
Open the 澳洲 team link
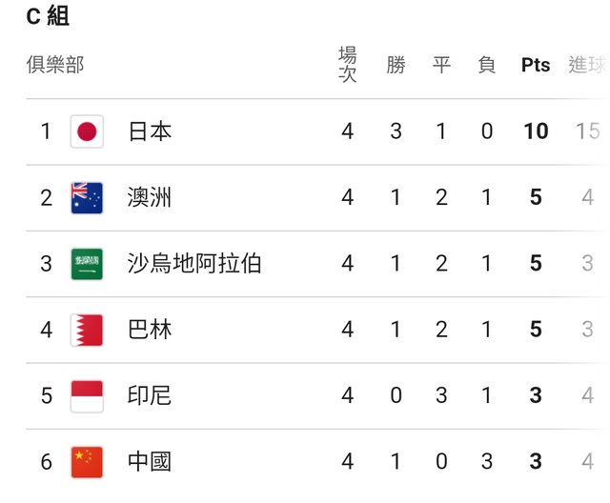(150, 197)
